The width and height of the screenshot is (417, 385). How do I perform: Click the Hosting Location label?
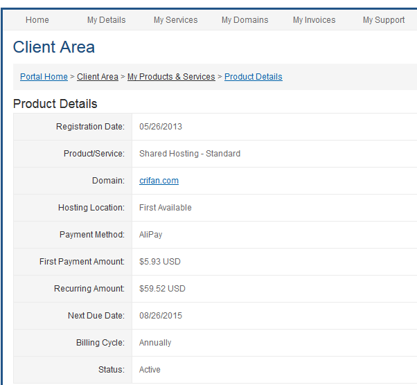tap(91, 208)
